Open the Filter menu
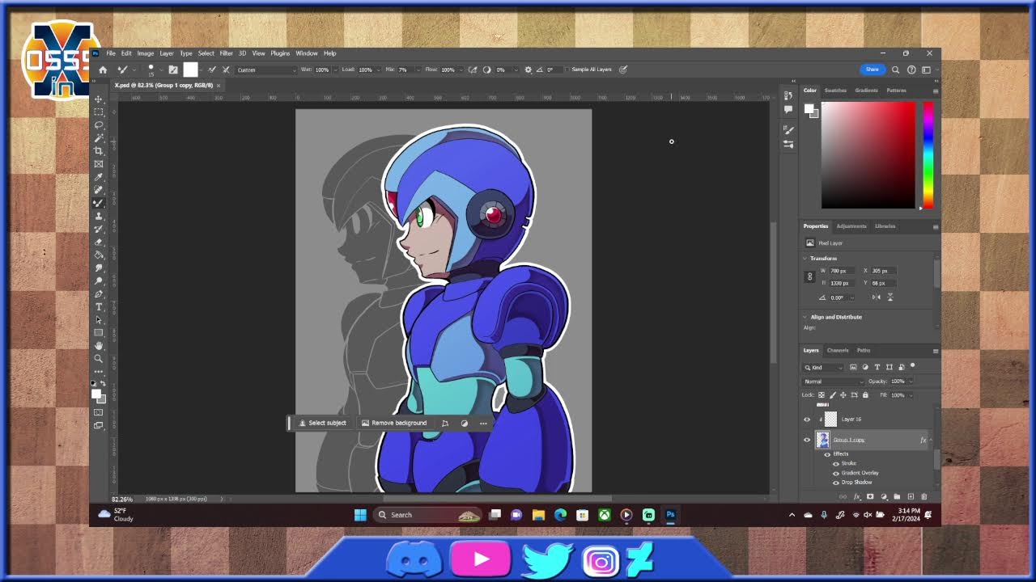 (x=226, y=53)
